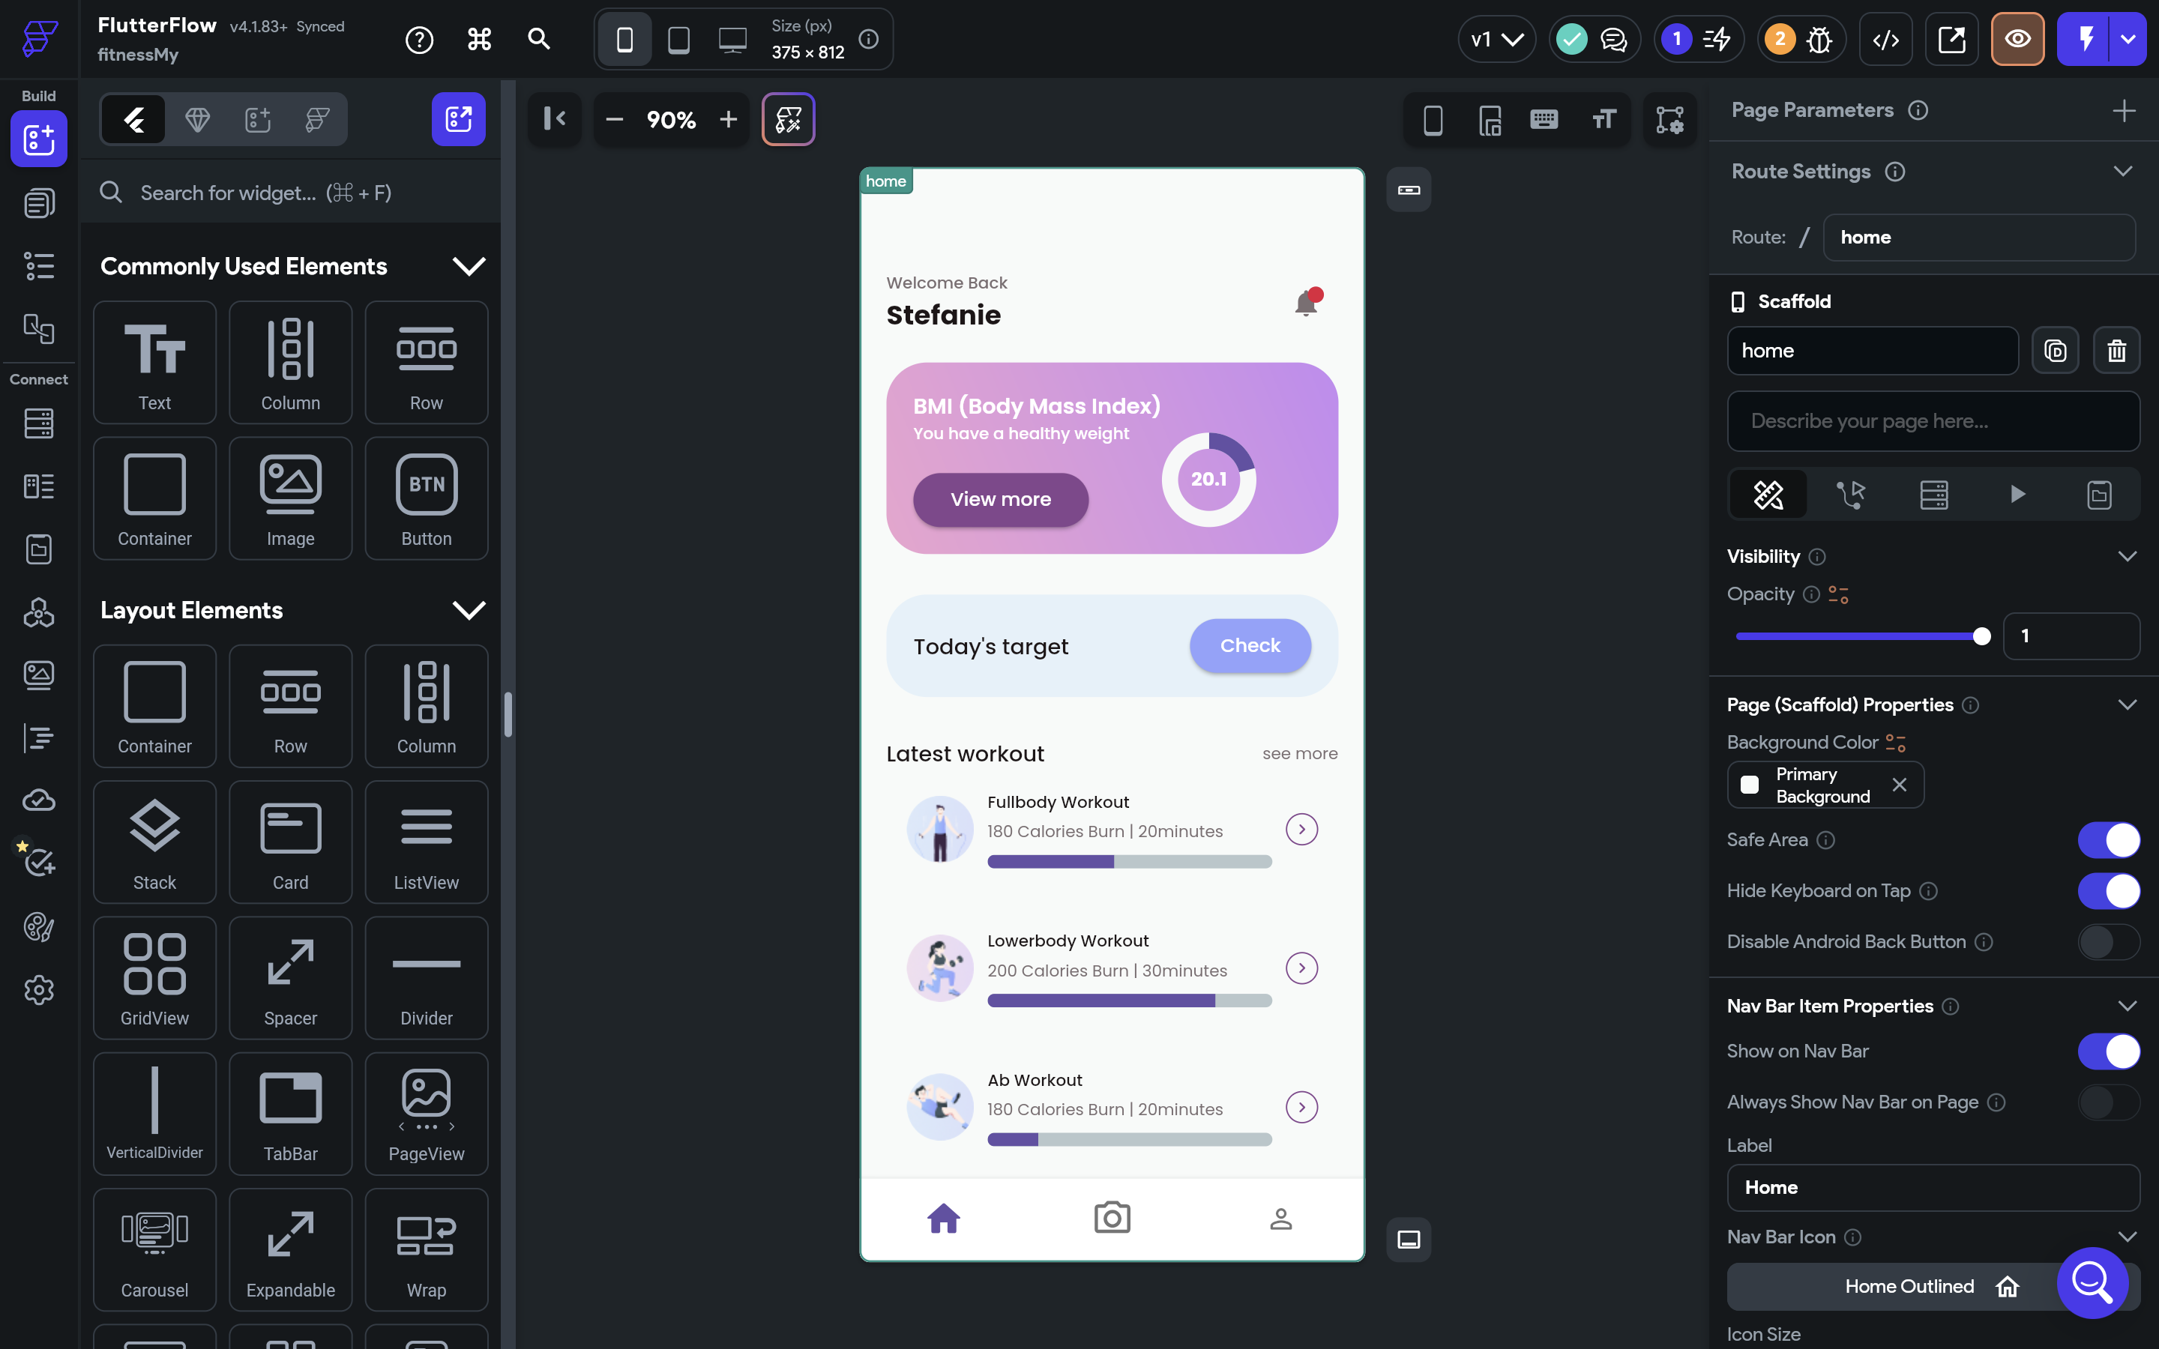The image size is (2159, 1349).
Task: Disable the Safe Area toggle
Action: coord(2109,839)
